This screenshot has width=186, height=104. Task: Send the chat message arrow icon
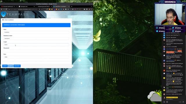[183, 102]
